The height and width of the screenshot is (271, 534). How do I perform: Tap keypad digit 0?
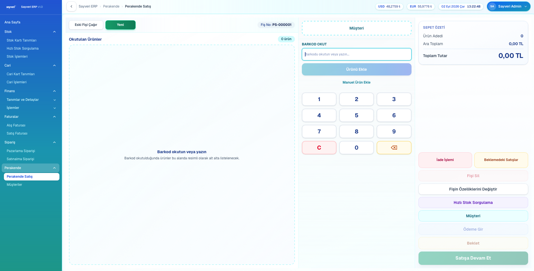(357, 148)
